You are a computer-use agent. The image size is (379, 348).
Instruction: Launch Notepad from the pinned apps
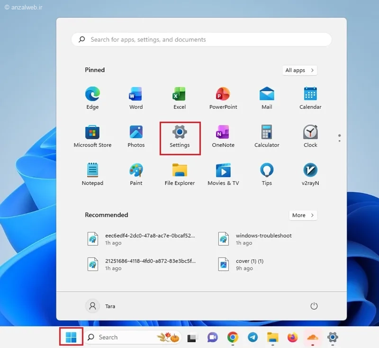pyautogui.click(x=92, y=174)
